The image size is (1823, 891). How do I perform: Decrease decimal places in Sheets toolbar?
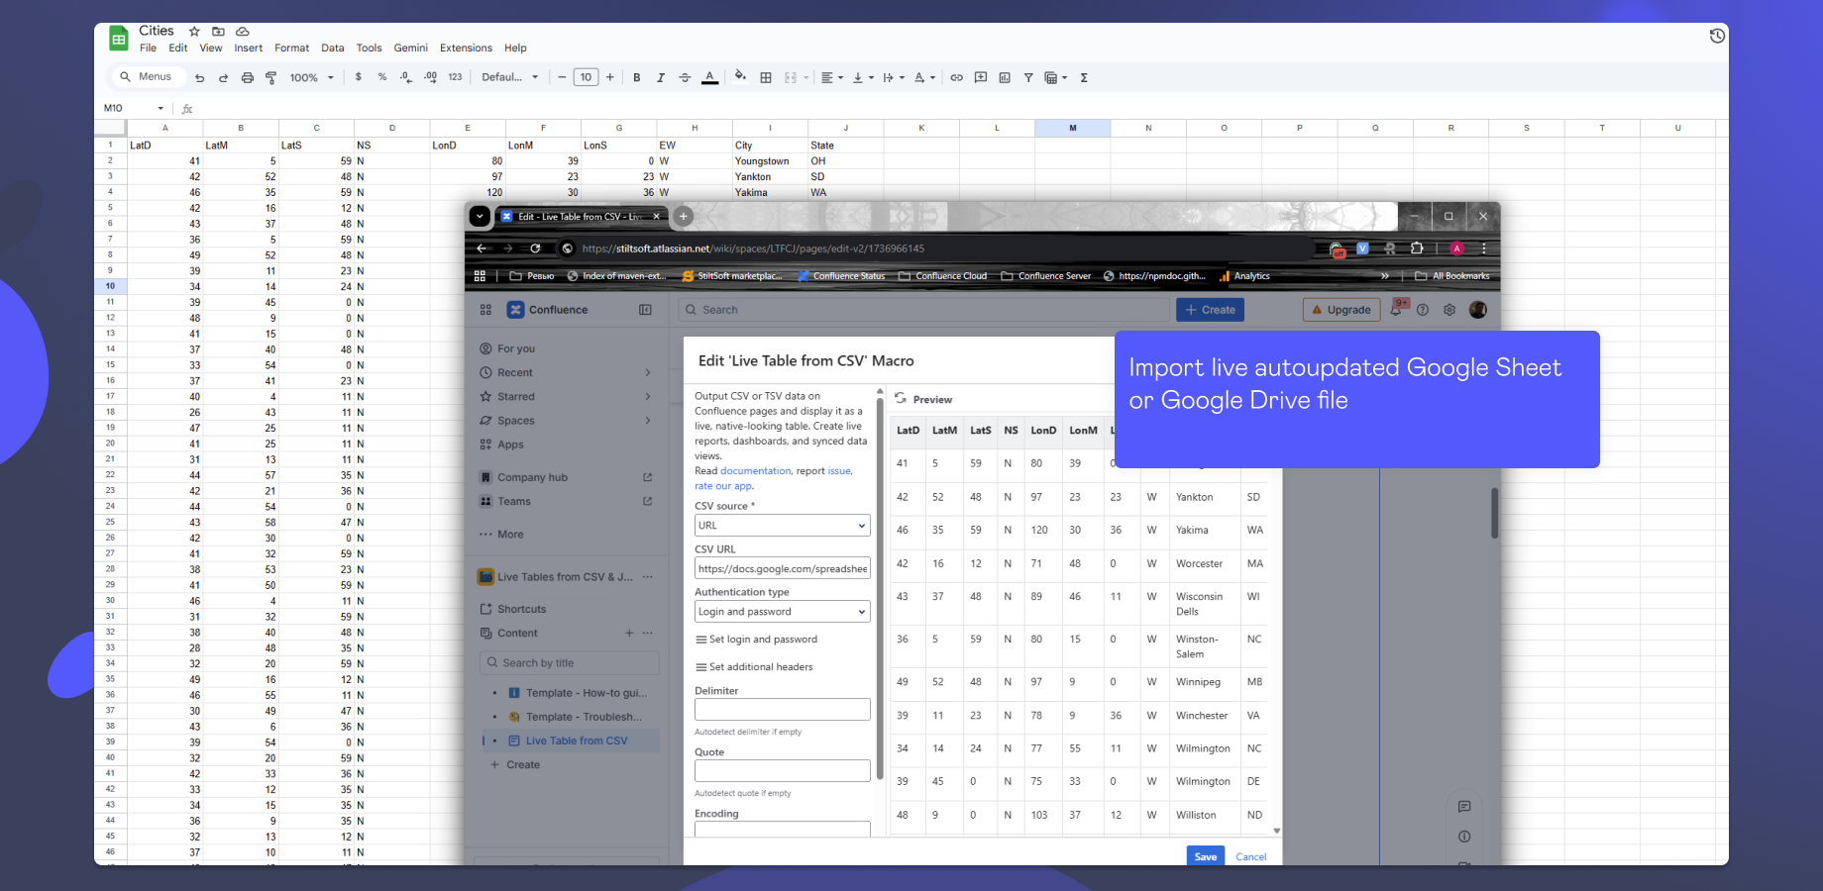pyautogui.click(x=406, y=77)
